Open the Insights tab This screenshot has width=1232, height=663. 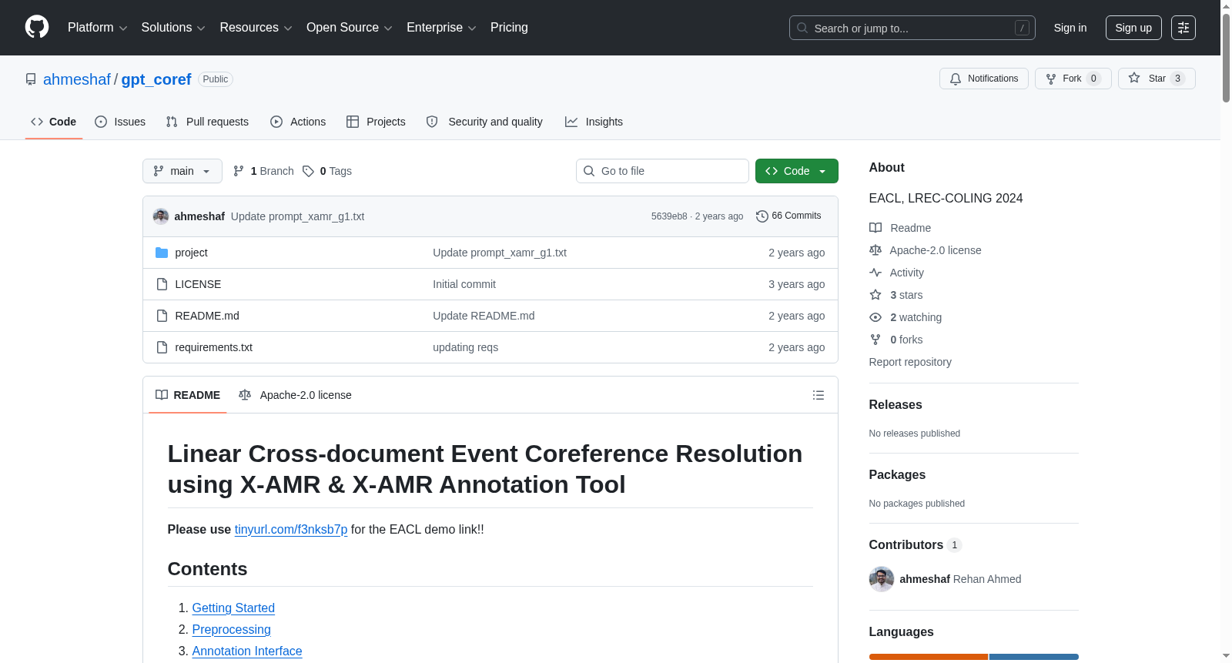(594, 122)
